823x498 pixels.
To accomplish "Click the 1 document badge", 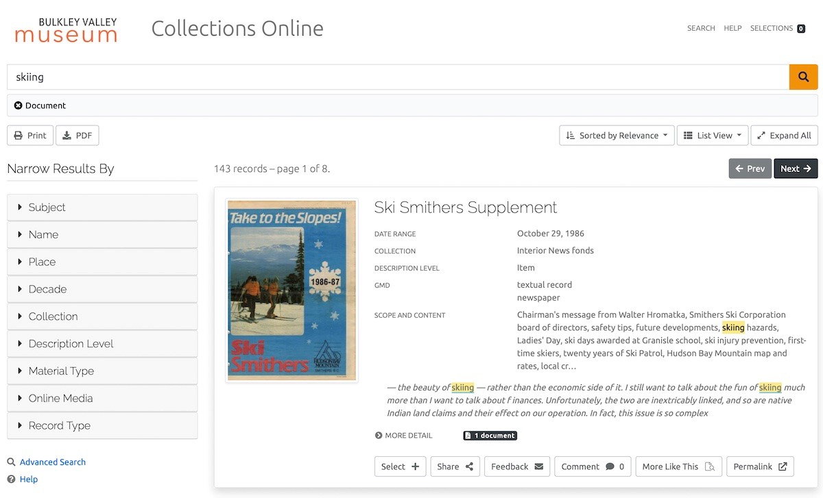I will tap(490, 436).
